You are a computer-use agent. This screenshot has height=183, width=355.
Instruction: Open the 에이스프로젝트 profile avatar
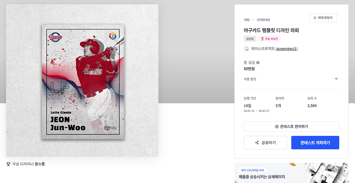(246, 49)
